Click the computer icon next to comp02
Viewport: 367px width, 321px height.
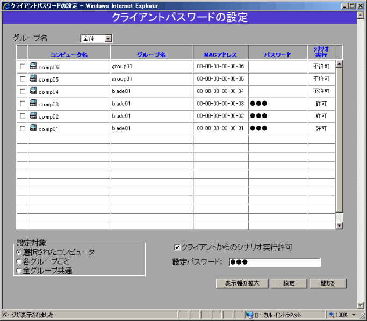click(x=33, y=115)
